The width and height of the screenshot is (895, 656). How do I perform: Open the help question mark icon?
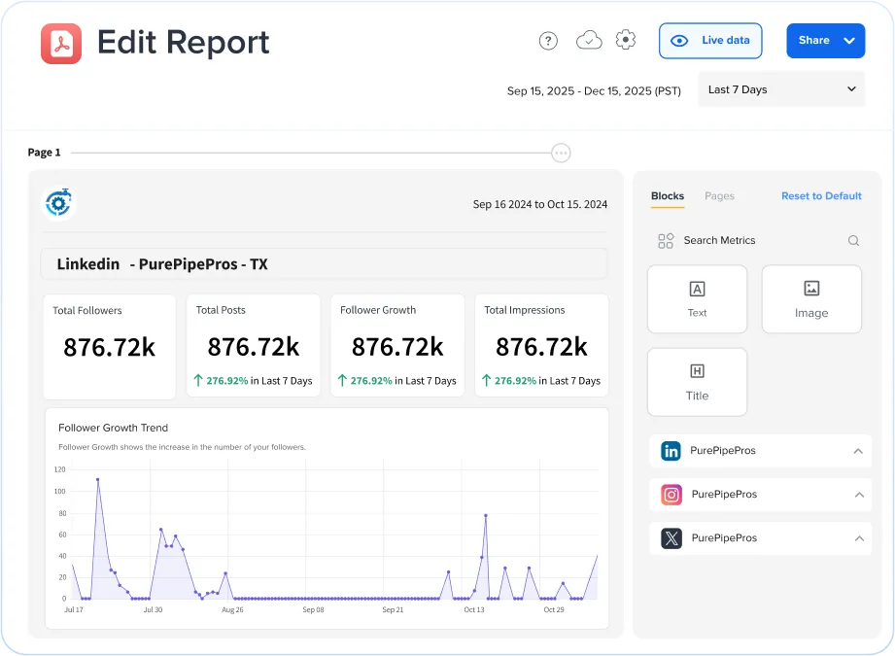tap(548, 40)
